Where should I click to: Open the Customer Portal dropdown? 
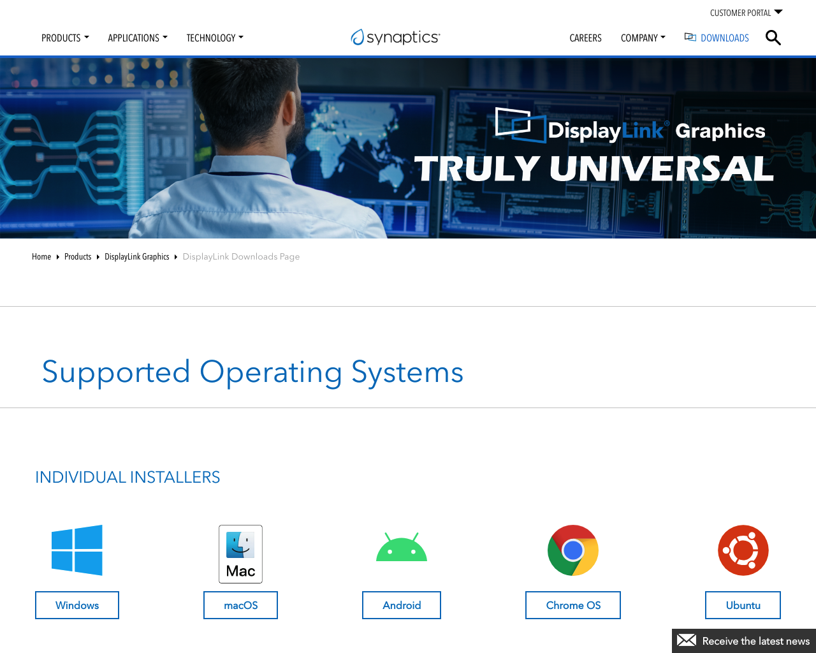(746, 13)
